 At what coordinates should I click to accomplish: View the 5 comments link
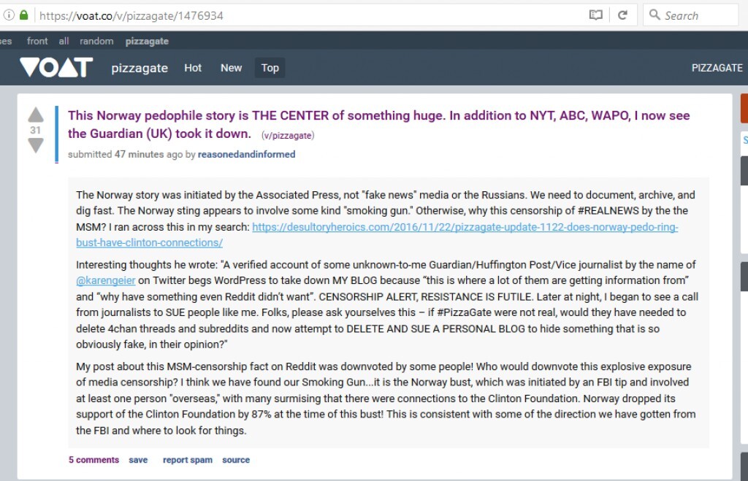click(x=93, y=460)
